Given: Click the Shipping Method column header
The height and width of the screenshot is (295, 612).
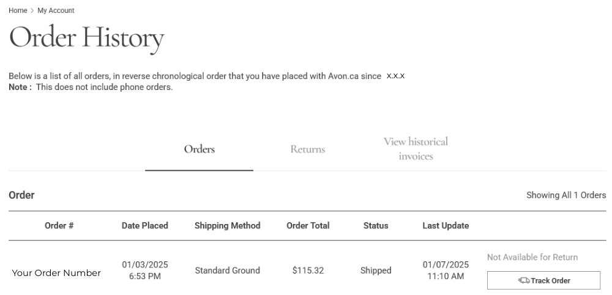Looking at the screenshot, I should (228, 226).
